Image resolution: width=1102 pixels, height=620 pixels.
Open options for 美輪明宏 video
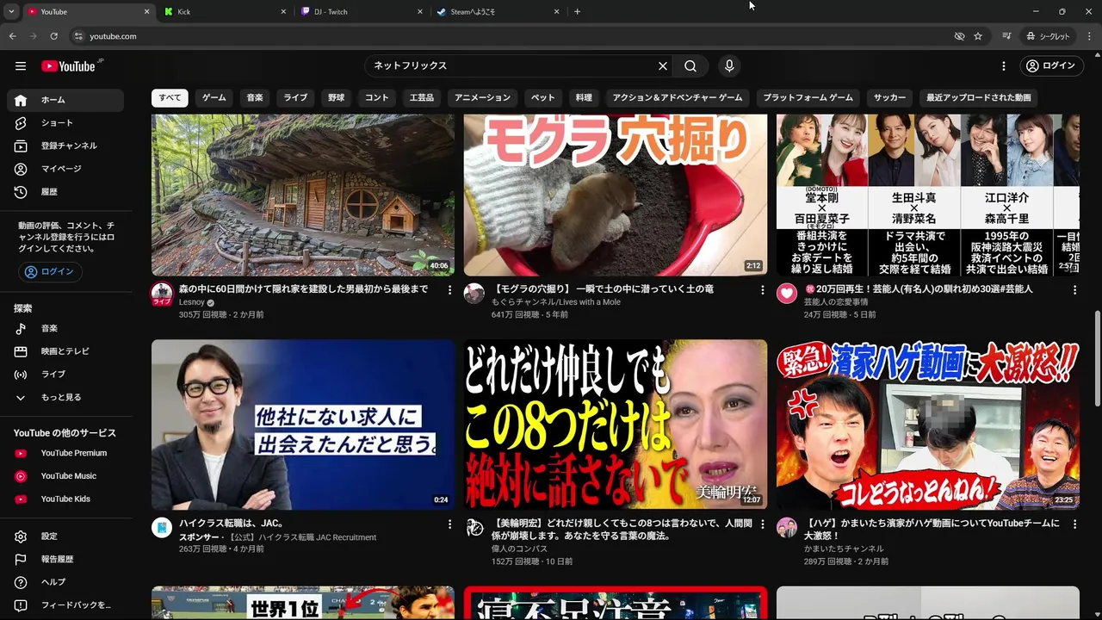click(762, 524)
